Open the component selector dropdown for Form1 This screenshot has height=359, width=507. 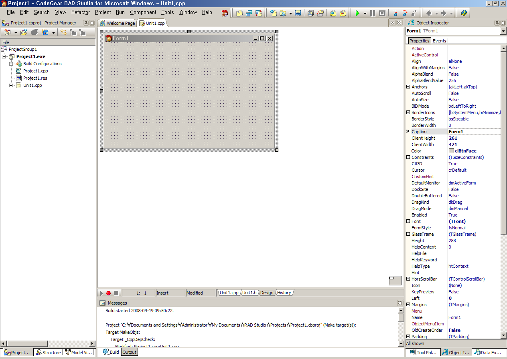point(503,31)
